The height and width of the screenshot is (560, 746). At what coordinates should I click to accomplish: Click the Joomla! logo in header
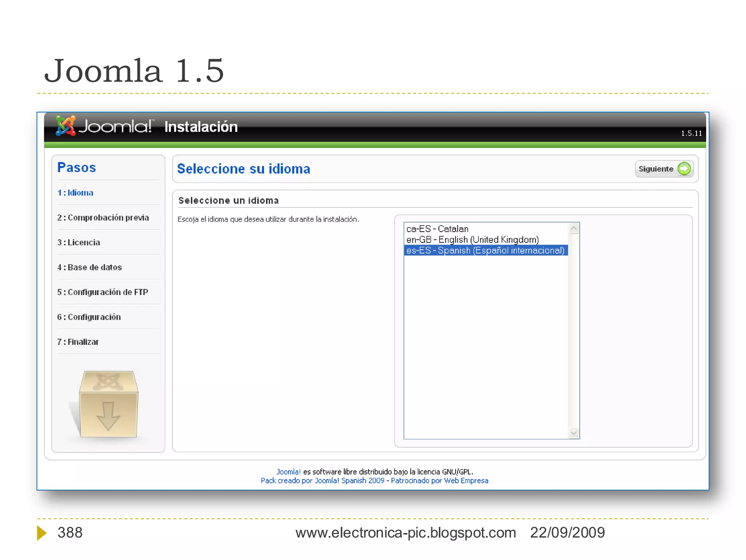(105, 126)
